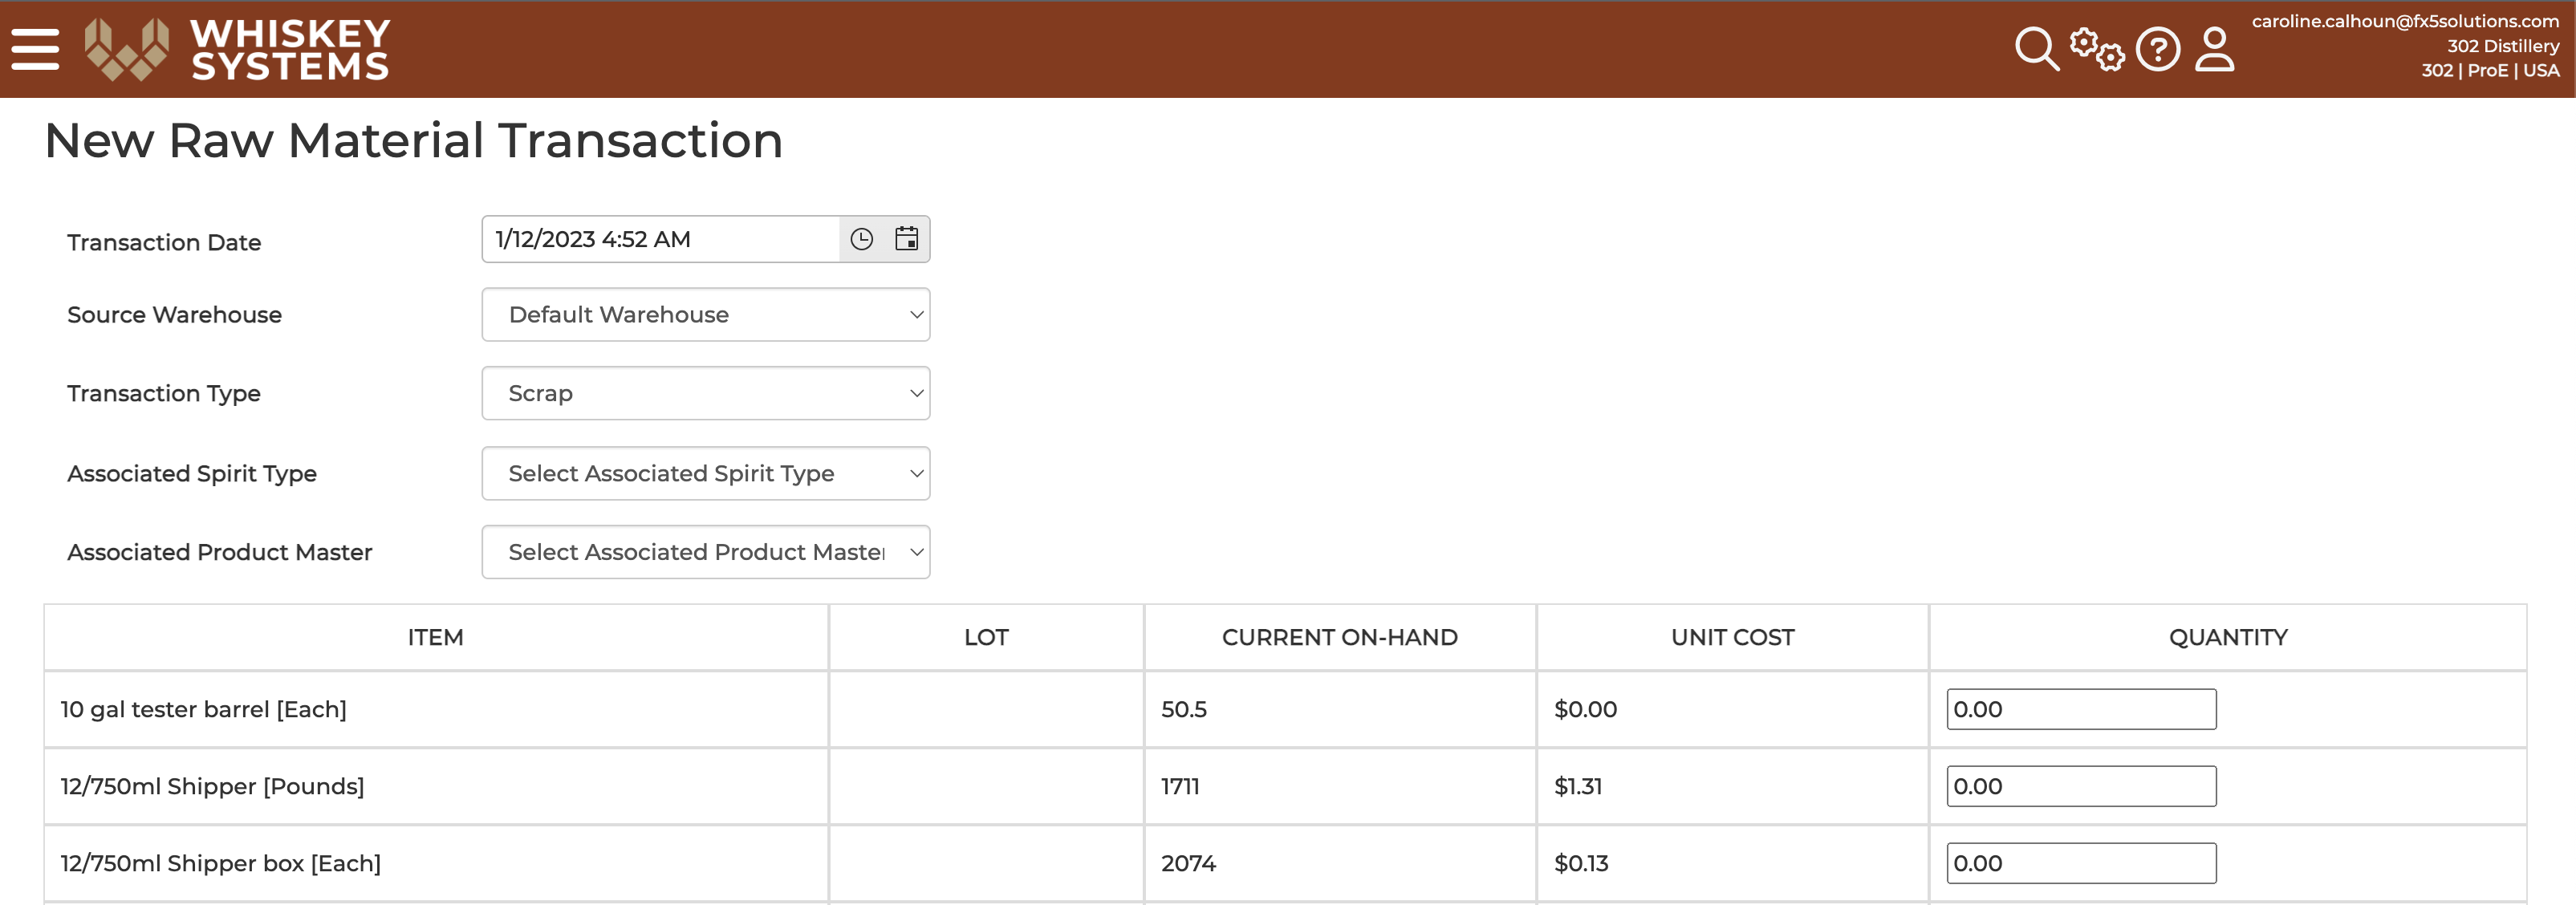Click the $0.13 unit cost
Screen dimensions: 2576x905
[1581, 863]
